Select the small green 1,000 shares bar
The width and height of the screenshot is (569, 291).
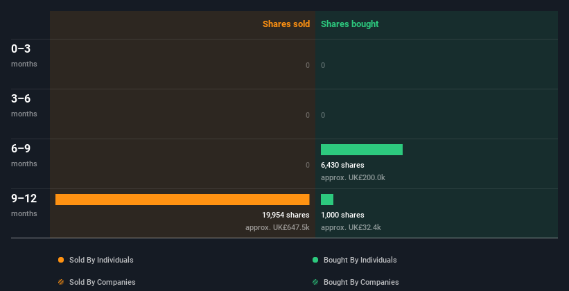[x=327, y=200]
